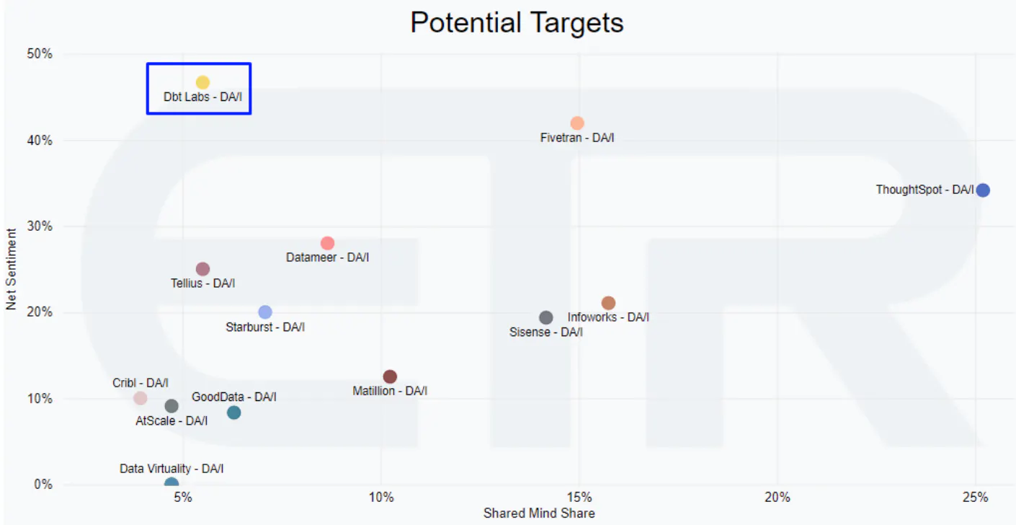This screenshot has height=525, width=1016.
Task: Click the Fivetran - DA/I text label
Action: [577, 137]
